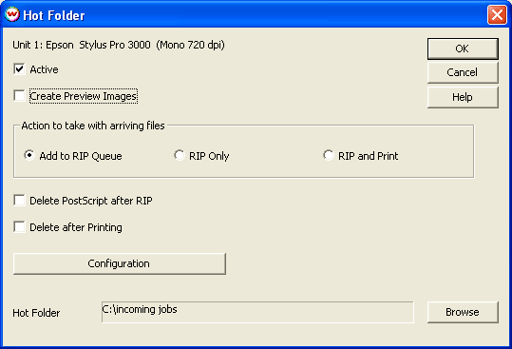Screen dimensions: 512x349
Task: Select the RIP and Print option
Action: click(328, 155)
